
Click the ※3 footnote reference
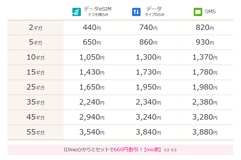[x=173, y=150]
